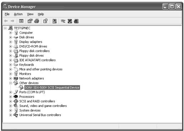Collapse the Other devices category

[10, 83]
